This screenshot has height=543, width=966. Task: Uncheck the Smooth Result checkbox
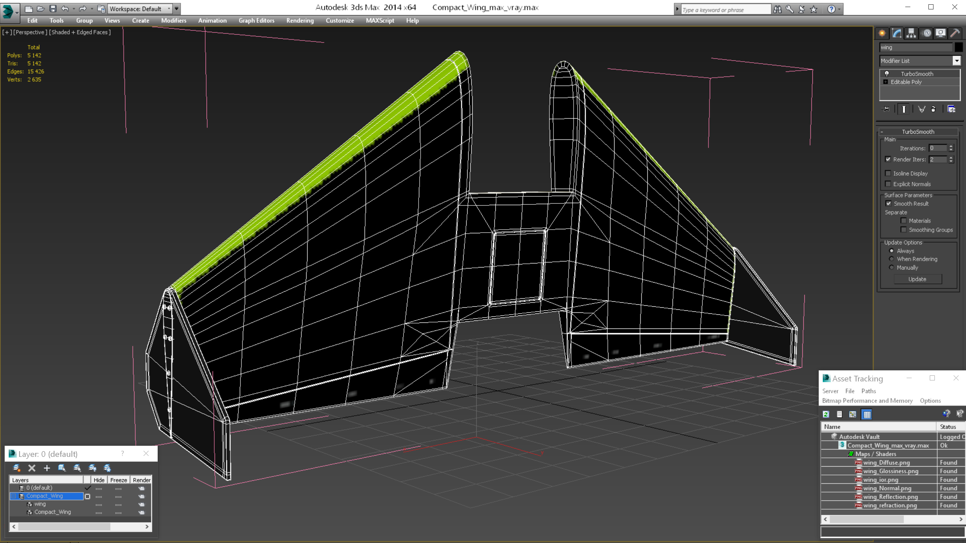[889, 203]
